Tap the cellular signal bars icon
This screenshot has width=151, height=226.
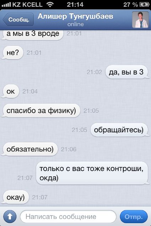(x=6, y=5)
